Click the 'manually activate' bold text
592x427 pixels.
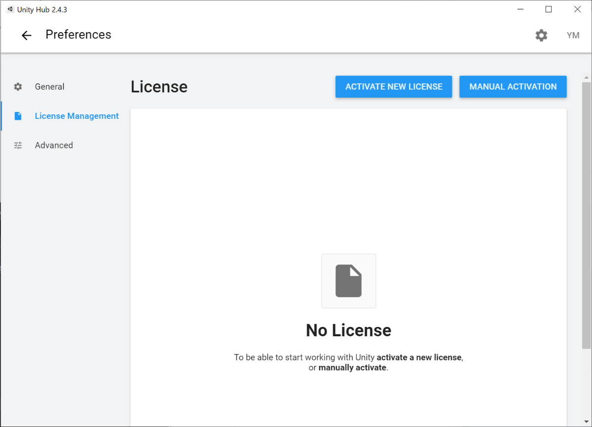[x=352, y=368]
